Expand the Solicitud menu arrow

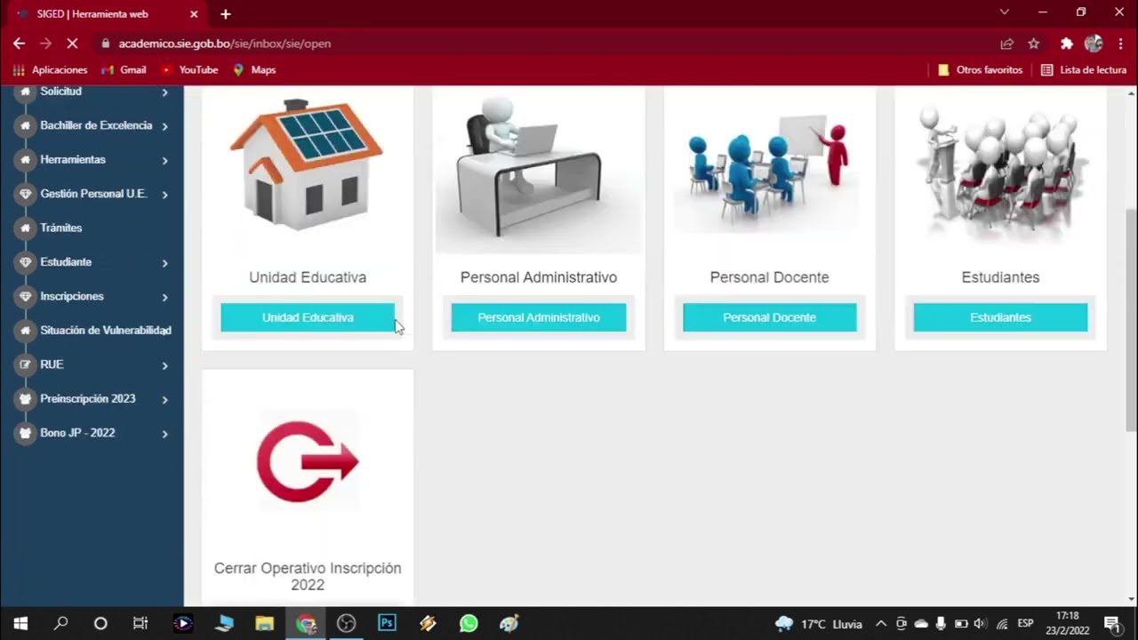point(164,92)
